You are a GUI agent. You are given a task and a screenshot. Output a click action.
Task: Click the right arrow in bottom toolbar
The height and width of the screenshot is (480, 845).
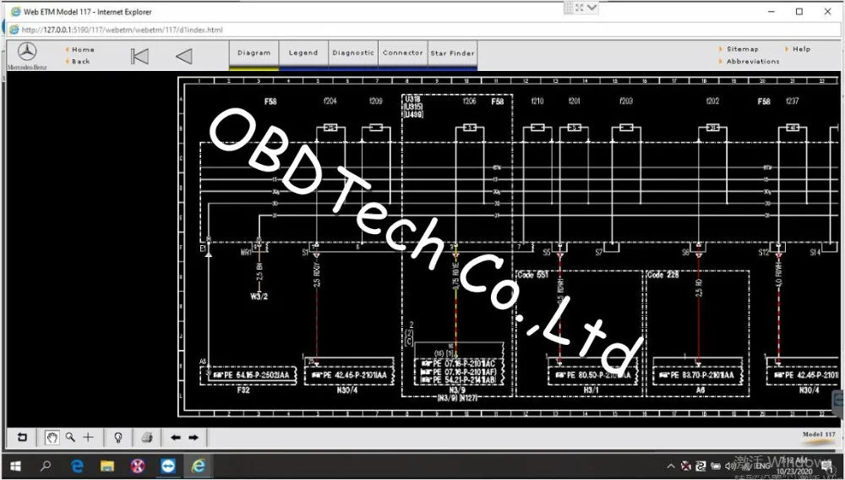point(194,438)
